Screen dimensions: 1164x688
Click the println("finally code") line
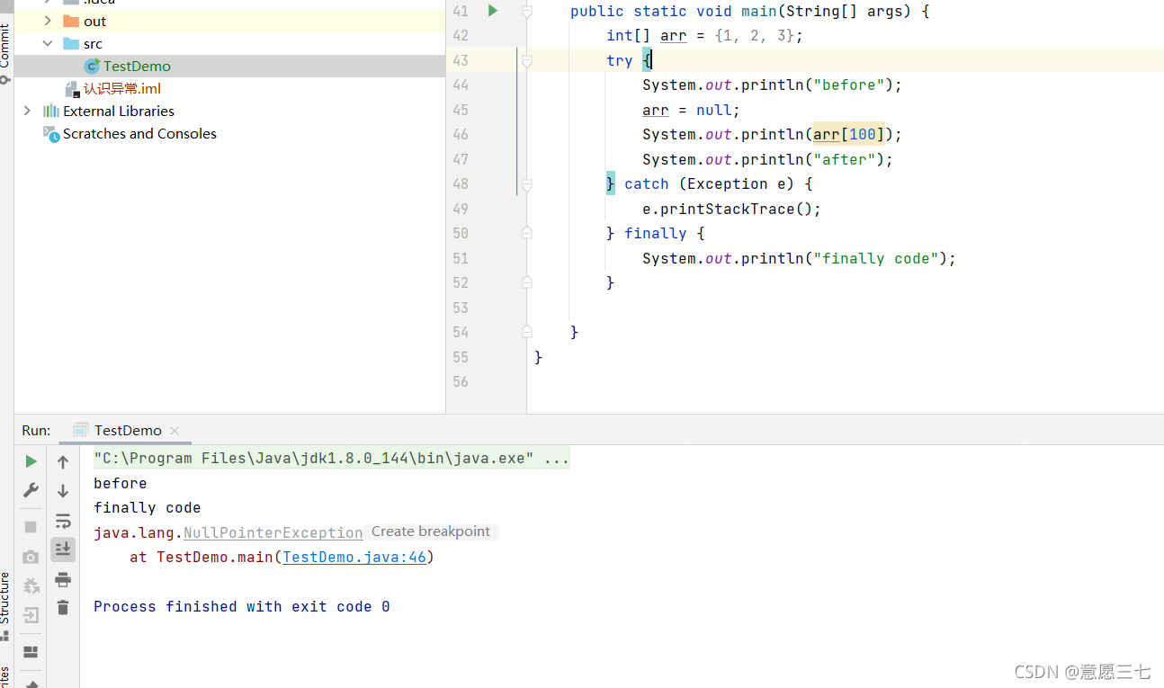click(799, 258)
